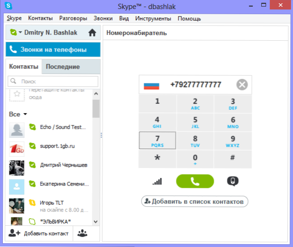Open own status dropdown arrow

pos(20,32)
